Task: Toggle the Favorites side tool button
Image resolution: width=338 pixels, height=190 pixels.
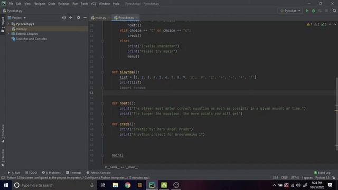Action: tap(3, 157)
